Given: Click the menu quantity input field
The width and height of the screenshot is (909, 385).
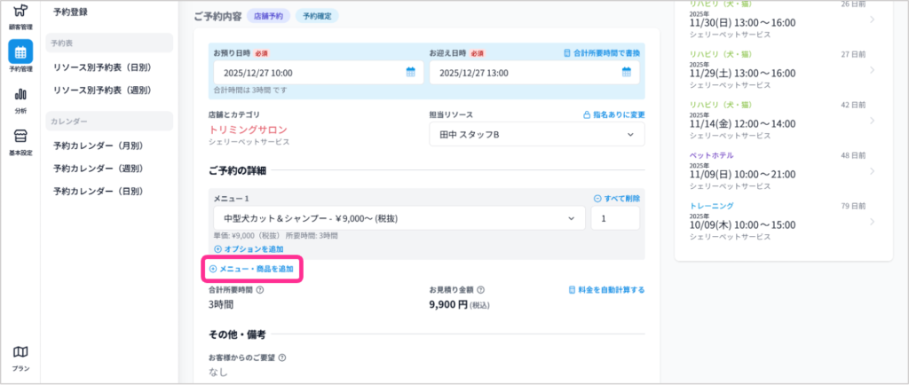Looking at the screenshot, I should (614, 218).
